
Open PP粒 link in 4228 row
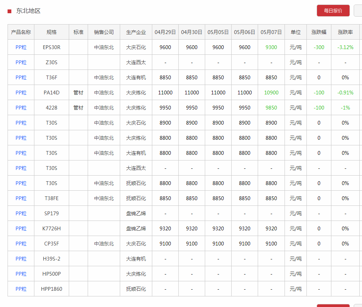click(x=21, y=108)
